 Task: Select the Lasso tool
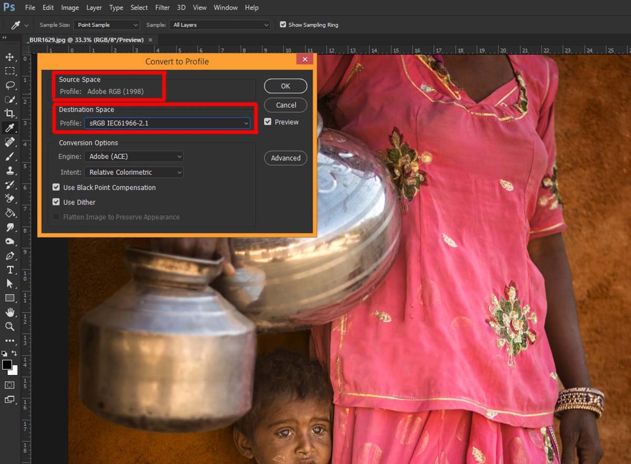tap(9, 85)
